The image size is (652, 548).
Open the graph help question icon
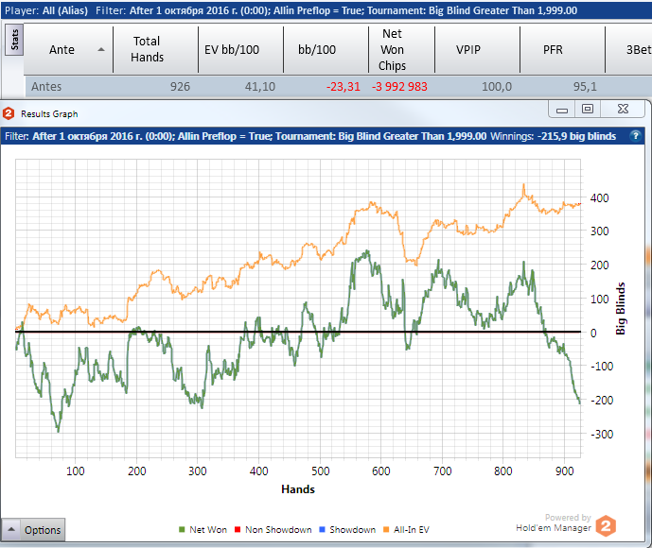pyautogui.click(x=635, y=136)
